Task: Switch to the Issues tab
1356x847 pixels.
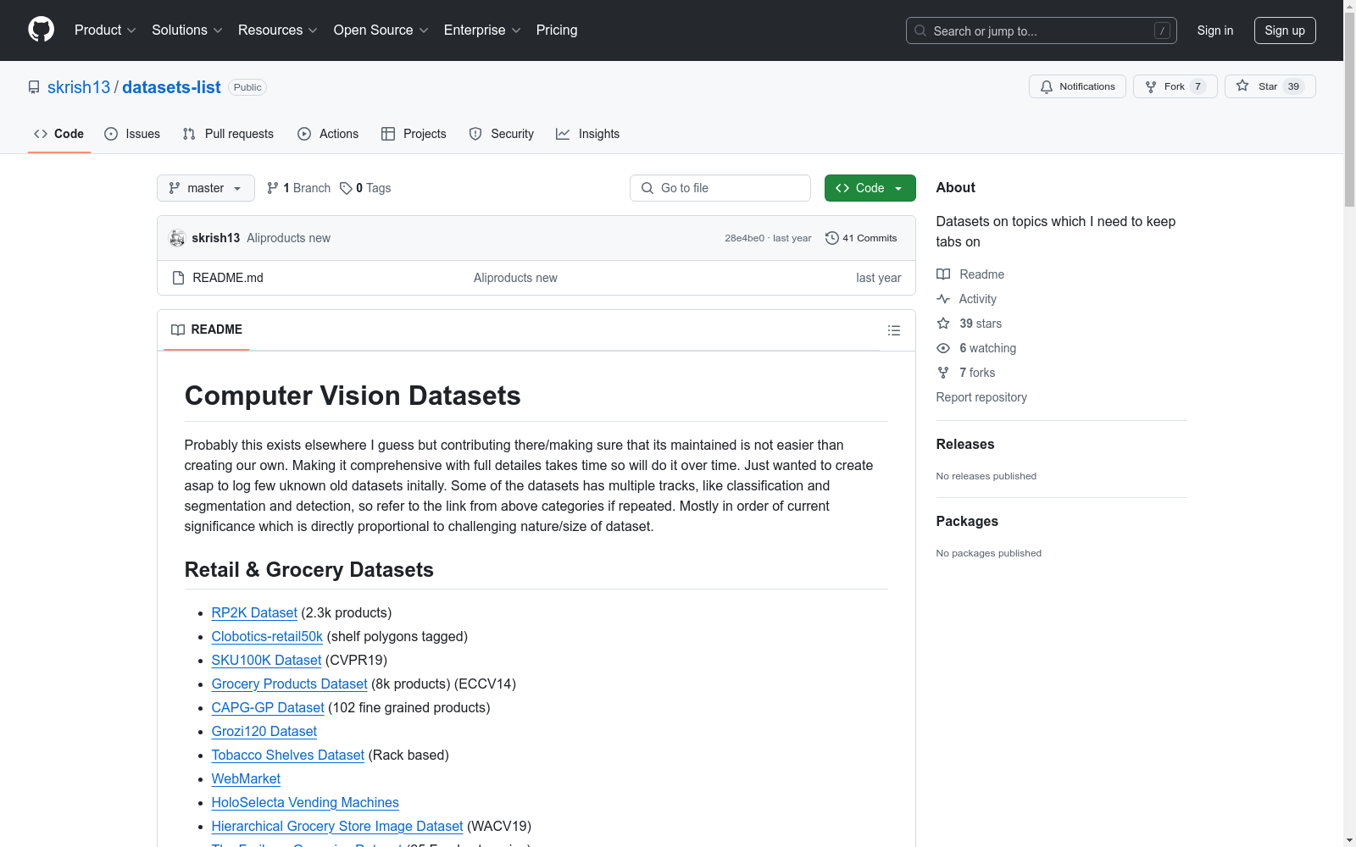Action: click(x=132, y=134)
